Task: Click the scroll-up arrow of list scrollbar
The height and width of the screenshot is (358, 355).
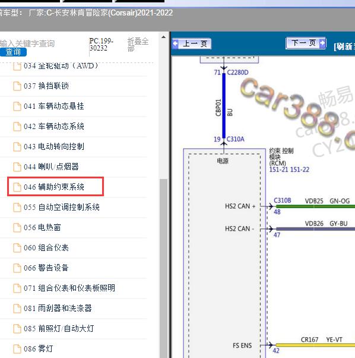Action: (163, 37)
